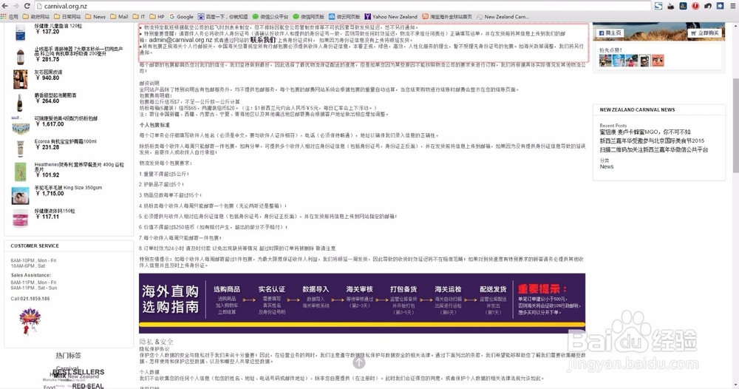Click the last orange Facebook fan avatar
The image size is (739, 389).
point(658,61)
